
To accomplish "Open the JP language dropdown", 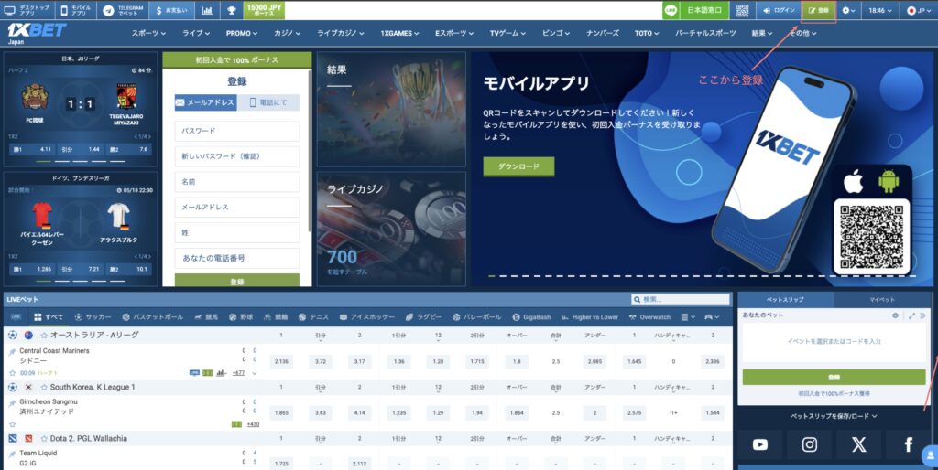I will point(920,10).
